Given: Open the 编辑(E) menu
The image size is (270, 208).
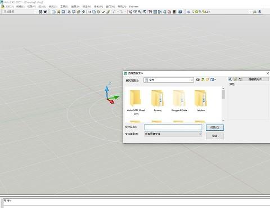Looking at the screenshot, I should [x=20, y=7].
